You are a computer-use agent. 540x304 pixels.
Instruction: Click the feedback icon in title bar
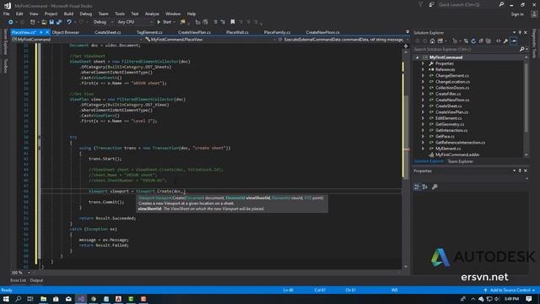pyautogui.click(x=431, y=4)
